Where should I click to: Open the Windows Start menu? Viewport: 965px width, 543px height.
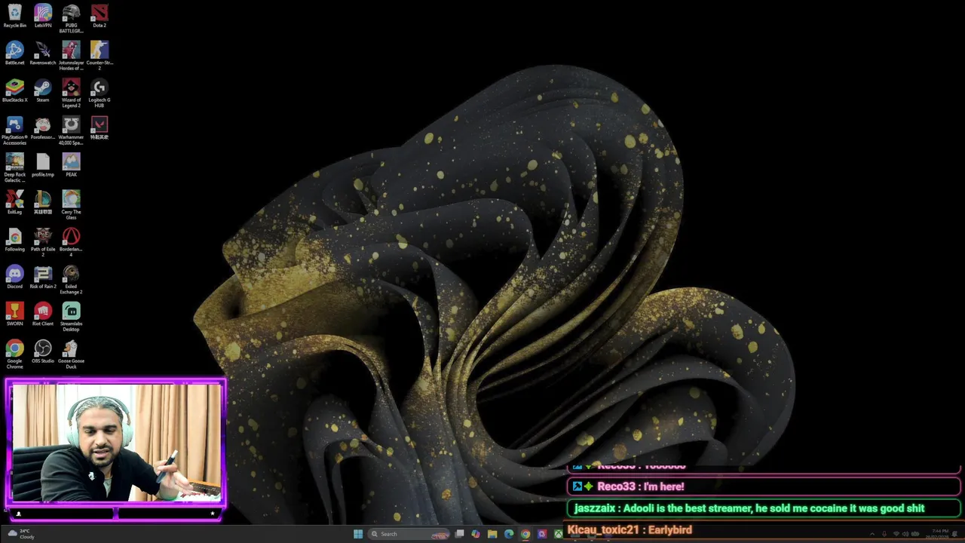(x=358, y=534)
